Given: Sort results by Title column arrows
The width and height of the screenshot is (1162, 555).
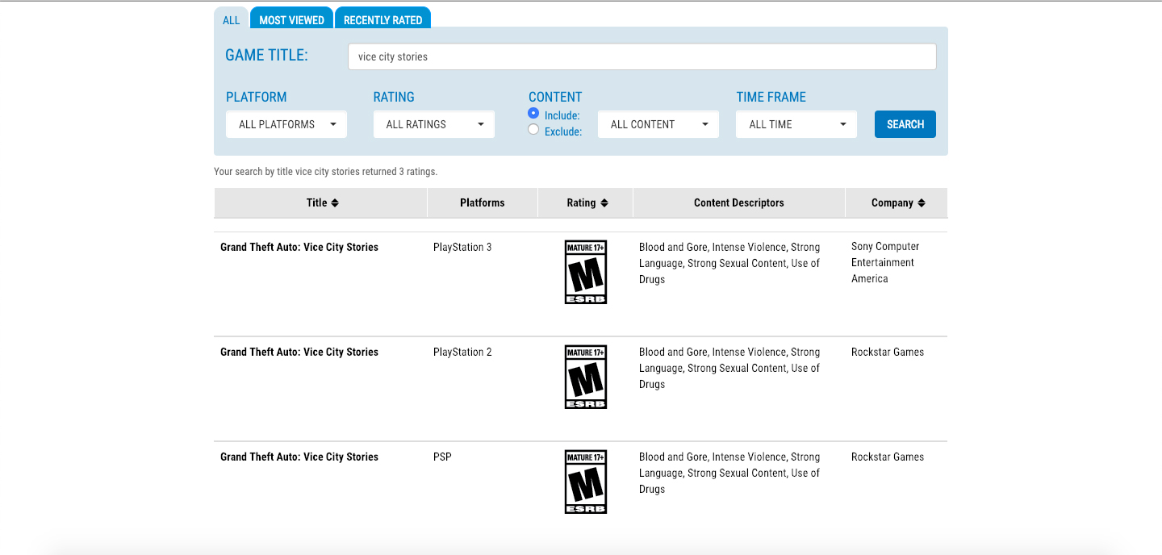Looking at the screenshot, I should click(335, 203).
